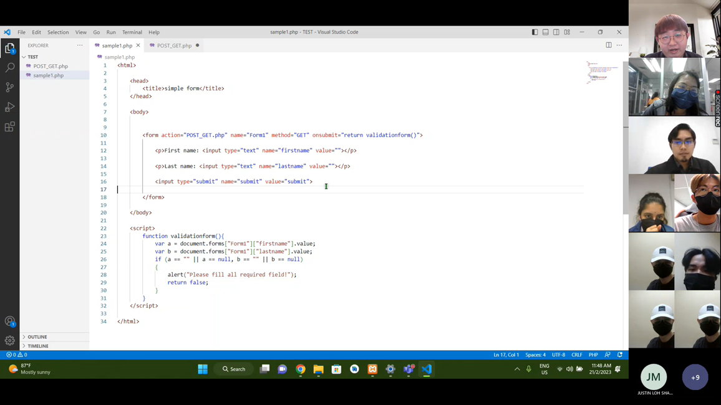Switch to the sample1.php tab
The image size is (721, 405).
tap(117, 45)
